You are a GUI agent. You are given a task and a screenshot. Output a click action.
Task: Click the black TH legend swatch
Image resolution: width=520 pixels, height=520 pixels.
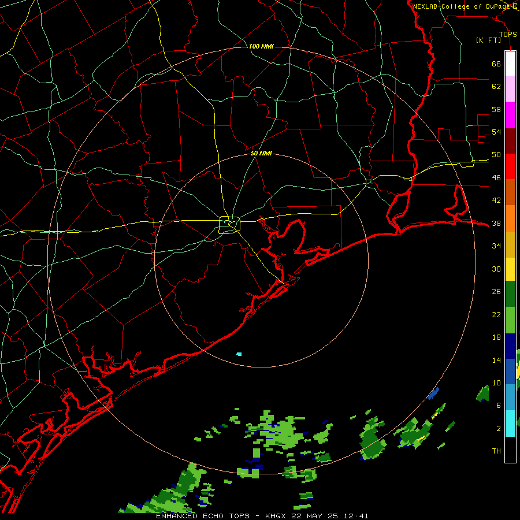coord(510,450)
